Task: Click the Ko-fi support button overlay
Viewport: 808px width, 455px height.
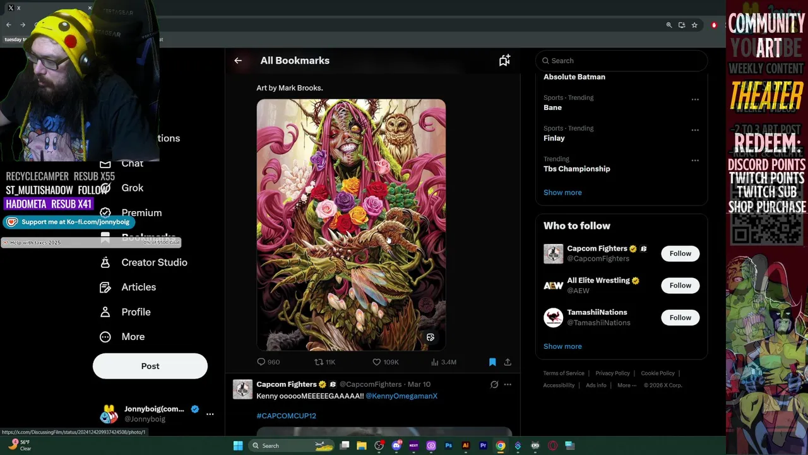Action: (68, 222)
